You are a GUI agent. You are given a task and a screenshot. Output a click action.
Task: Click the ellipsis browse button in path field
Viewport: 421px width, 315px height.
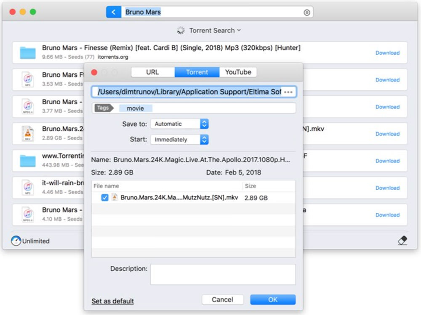point(288,92)
